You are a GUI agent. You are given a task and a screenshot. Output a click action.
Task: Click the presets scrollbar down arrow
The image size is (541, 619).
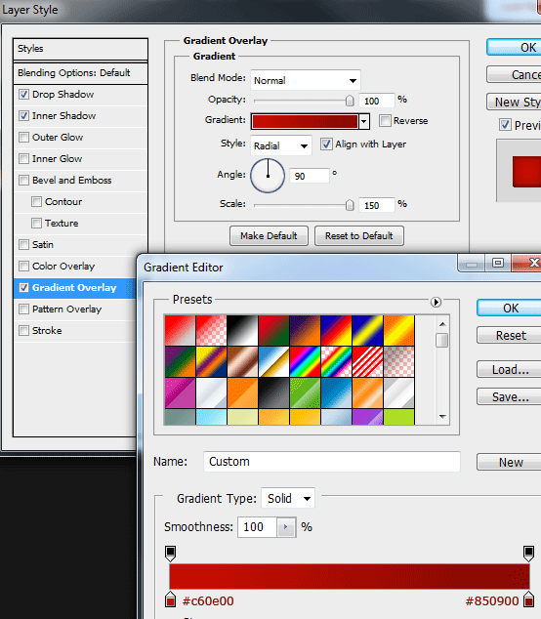tap(442, 417)
